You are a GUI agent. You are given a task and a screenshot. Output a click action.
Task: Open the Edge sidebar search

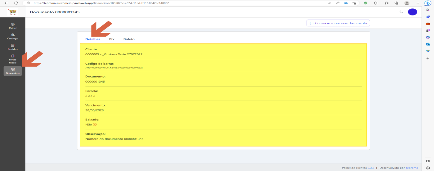[x=428, y=10]
